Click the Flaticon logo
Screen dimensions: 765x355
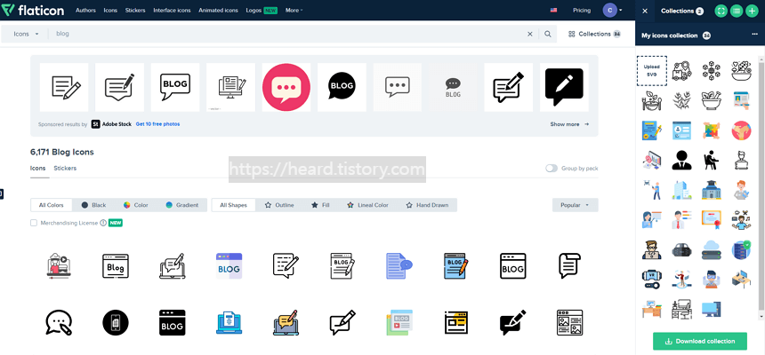pos(35,10)
